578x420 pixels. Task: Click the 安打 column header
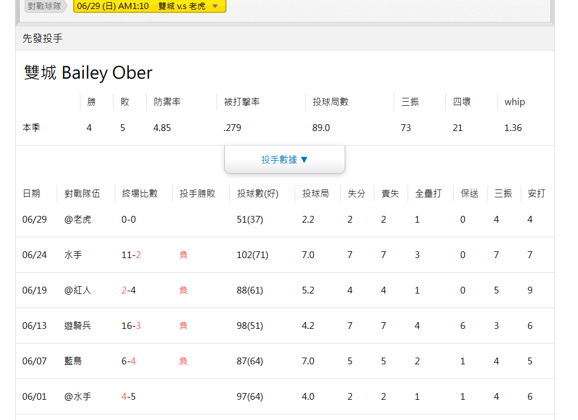536,193
